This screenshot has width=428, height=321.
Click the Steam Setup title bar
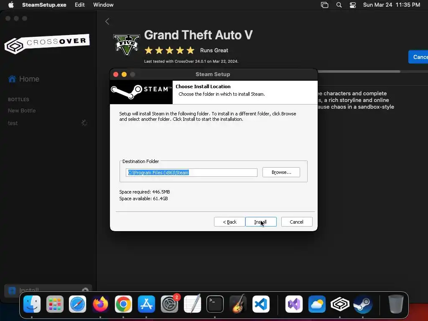pos(214,74)
